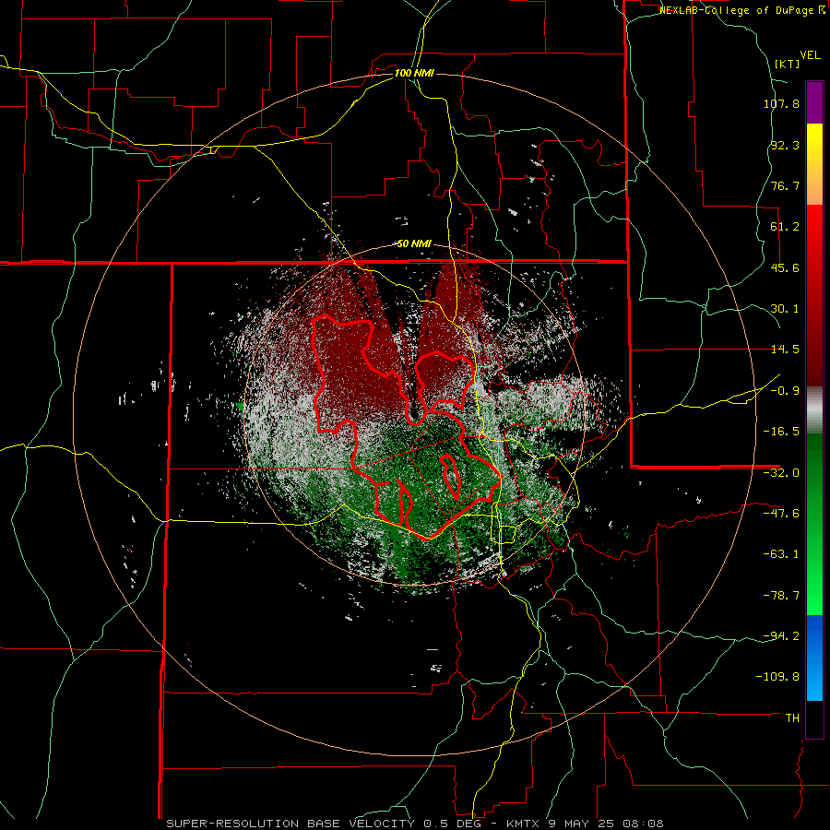Click the 61.2 velocity scale value
Viewport: 830px width, 830px height.
click(x=785, y=227)
